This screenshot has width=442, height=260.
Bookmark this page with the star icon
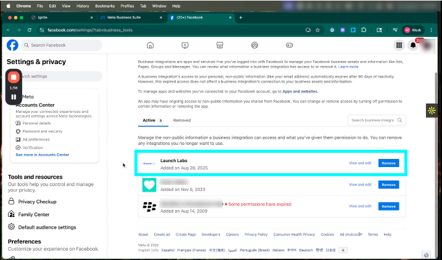[x=317, y=30]
